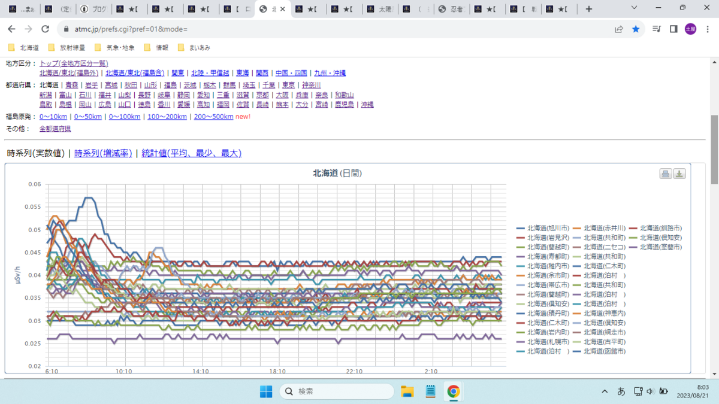719x404 pixels.
Task: Open the Chrome three-dot menu
Action: [x=707, y=29]
